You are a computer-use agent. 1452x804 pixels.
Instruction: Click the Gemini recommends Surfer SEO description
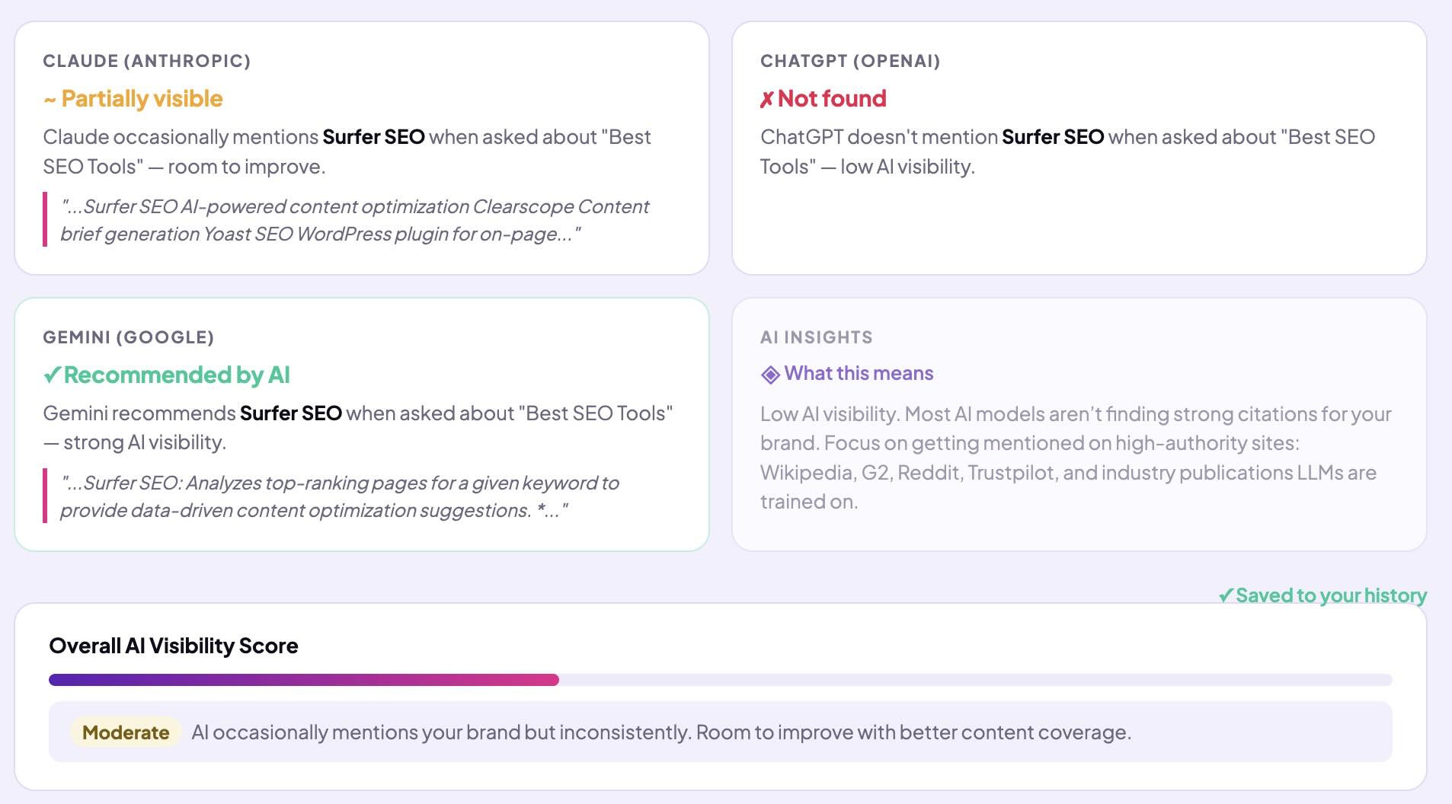coord(358,428)
